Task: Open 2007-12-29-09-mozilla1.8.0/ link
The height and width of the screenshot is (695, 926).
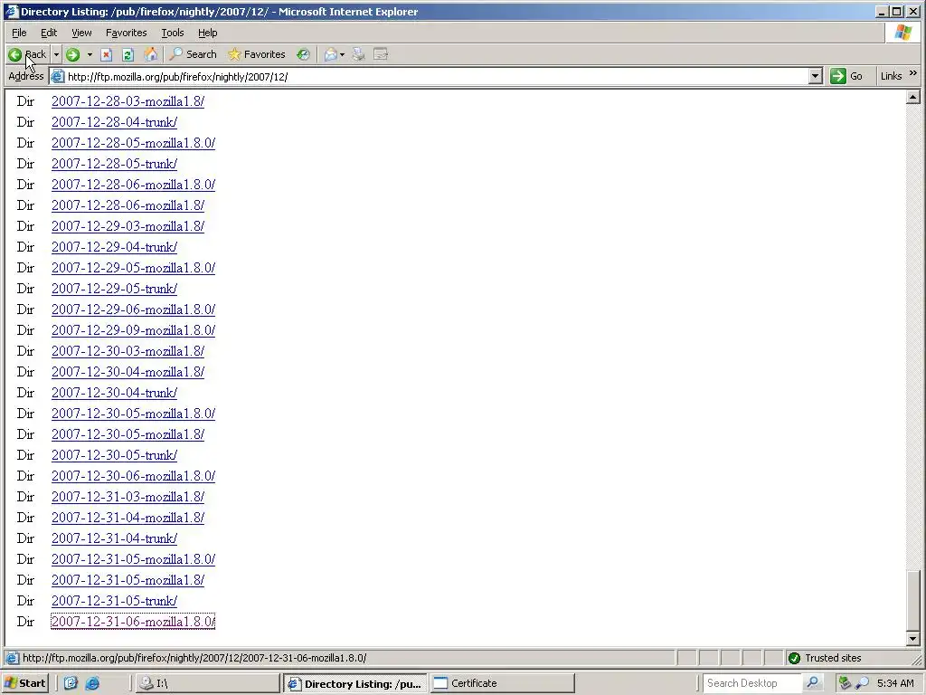Action: (133, 330)
